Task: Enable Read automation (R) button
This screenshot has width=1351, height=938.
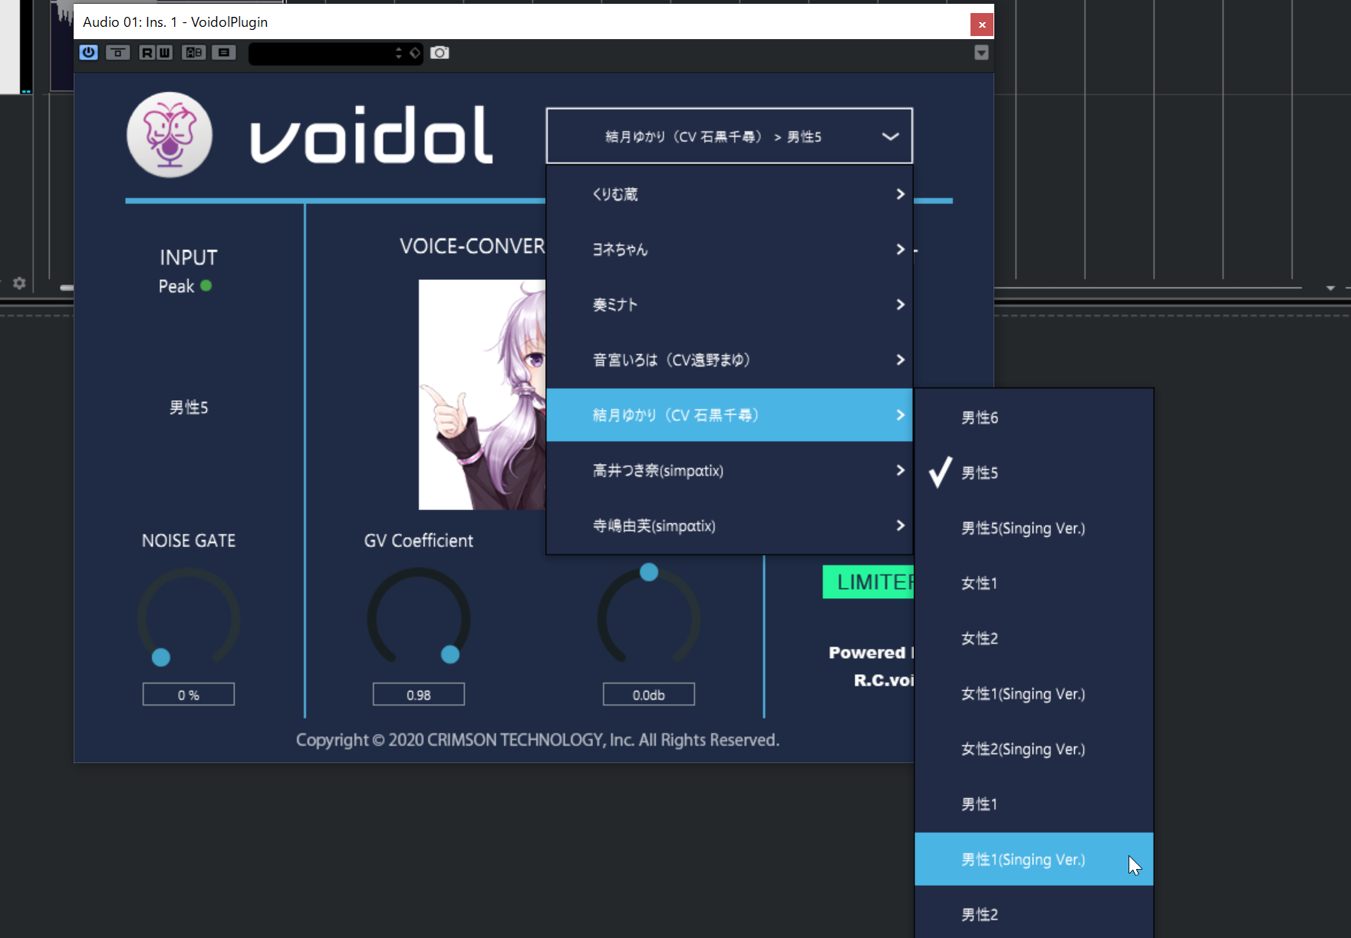Action: 147,52
